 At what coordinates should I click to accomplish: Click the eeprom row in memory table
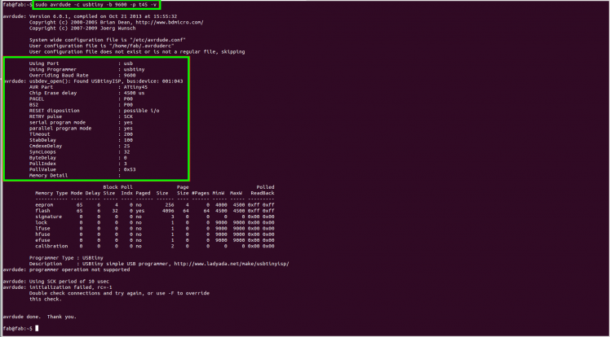(x=154, y=205)
